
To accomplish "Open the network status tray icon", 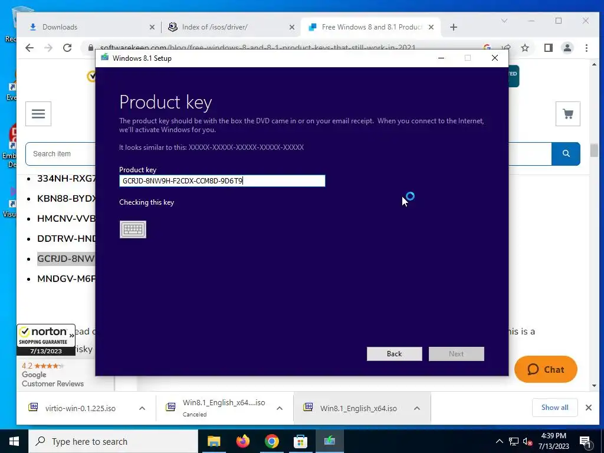I will click(x=514, y=441).
